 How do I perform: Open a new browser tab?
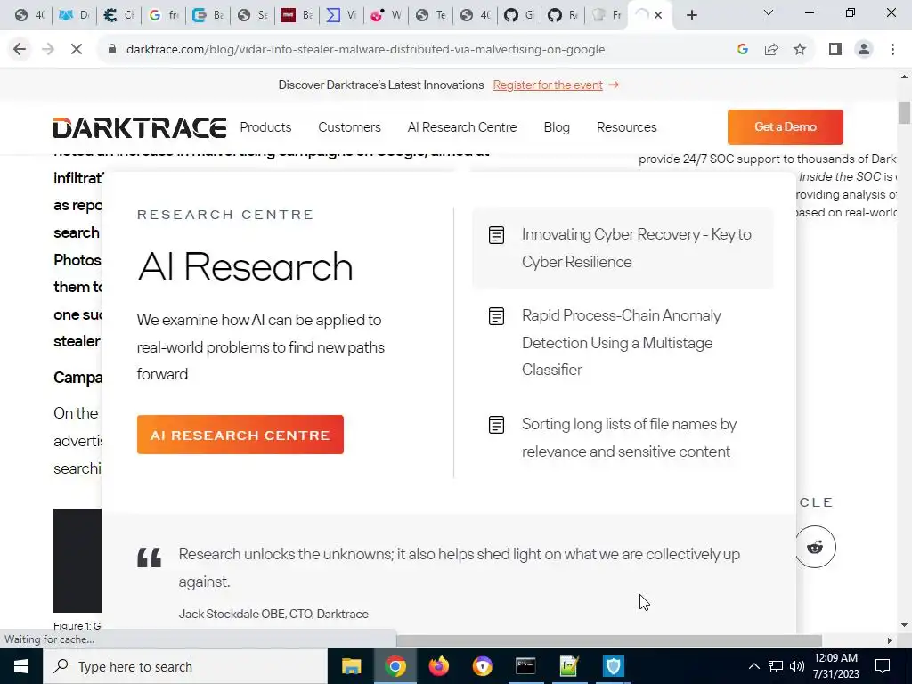tap(691, 16)
